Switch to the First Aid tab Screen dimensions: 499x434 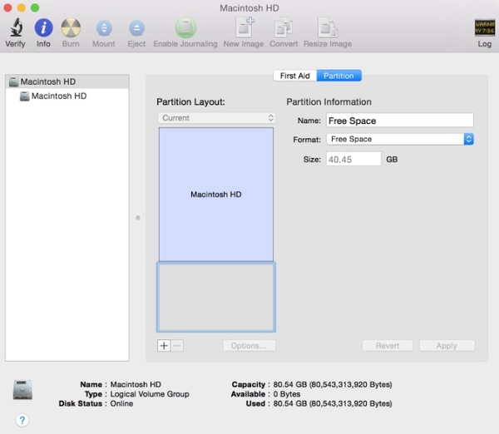(294, 76)
